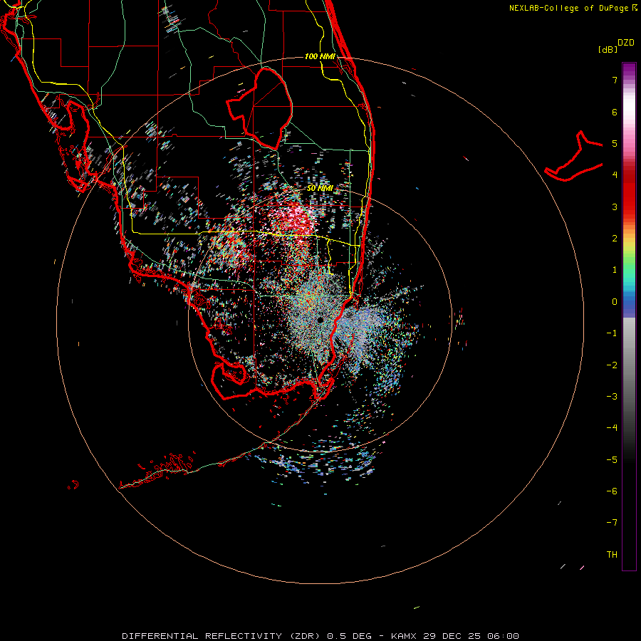Click the positive 1 tick label on scale
Viewport: 641px width, 641px height.
(x=615, y=270)
